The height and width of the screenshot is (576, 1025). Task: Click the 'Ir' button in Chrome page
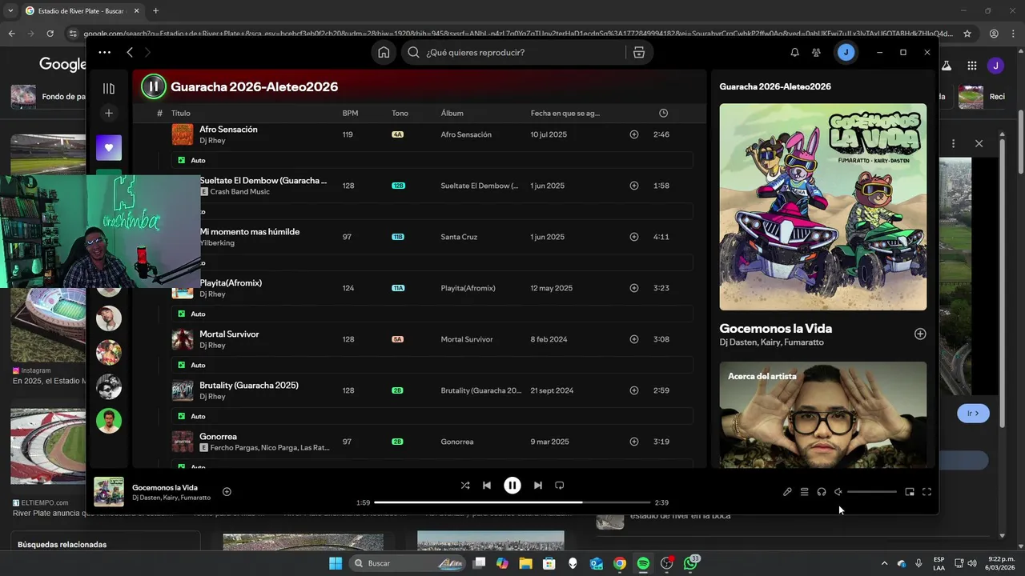pos(973,414)
